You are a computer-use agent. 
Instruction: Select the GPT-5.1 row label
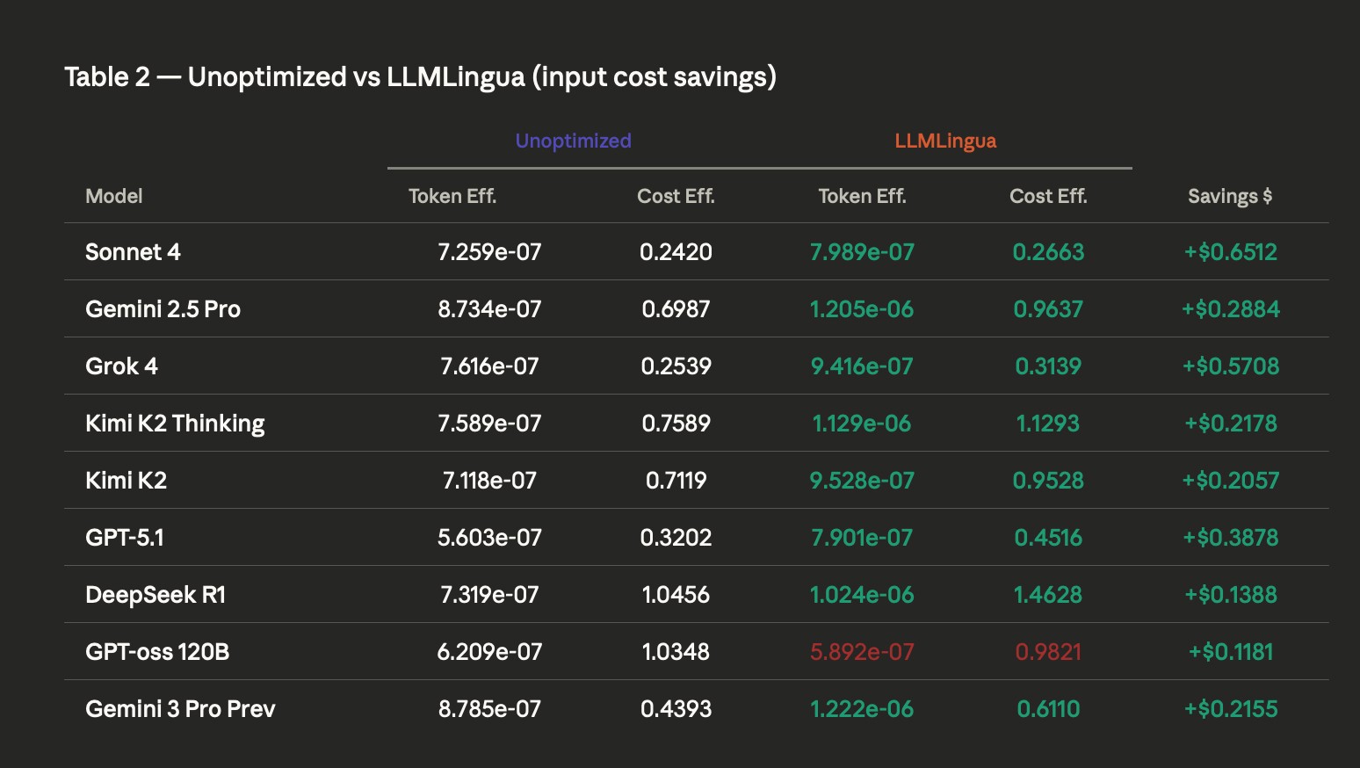coord(125,537)
